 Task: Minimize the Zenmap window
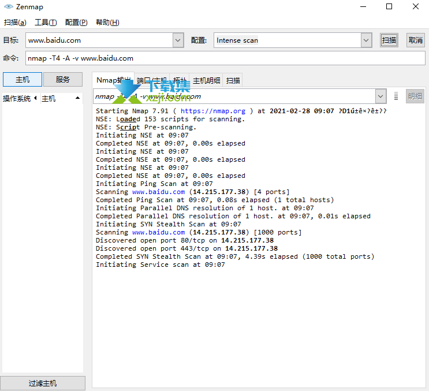click(363, 6)
